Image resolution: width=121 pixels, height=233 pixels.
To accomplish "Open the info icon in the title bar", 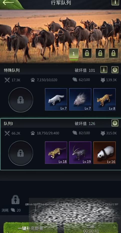I will [115, 2].
